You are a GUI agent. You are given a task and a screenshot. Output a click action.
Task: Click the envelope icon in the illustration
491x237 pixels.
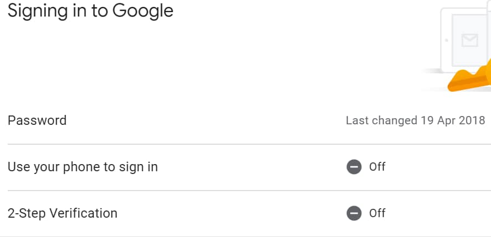pos(470,40)
